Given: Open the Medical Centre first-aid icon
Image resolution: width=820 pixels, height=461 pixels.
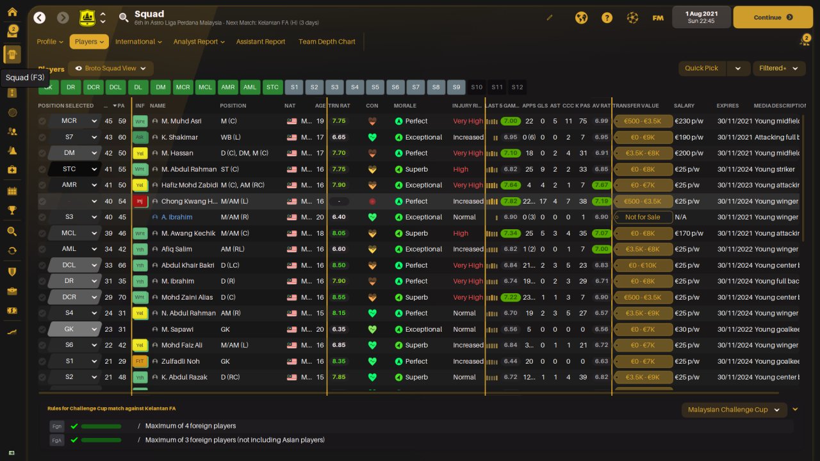Looking at the screenshot, I should coord(12,170).
